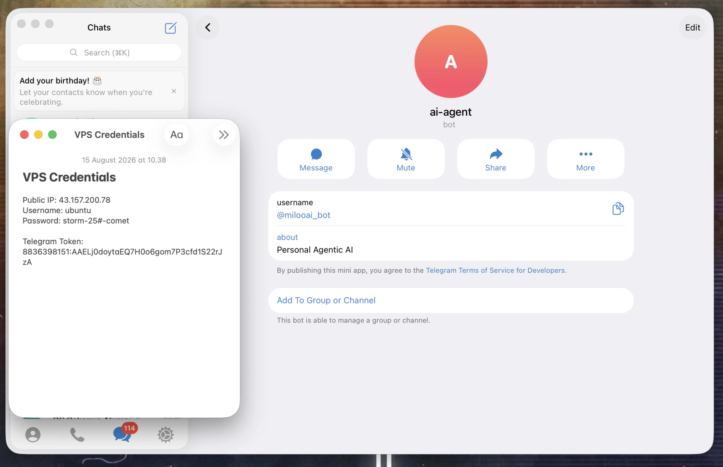Image resolution: width=723 pixels, height=467 pixels.
Task: Open the More options menu
Action: tap(586, 159)
